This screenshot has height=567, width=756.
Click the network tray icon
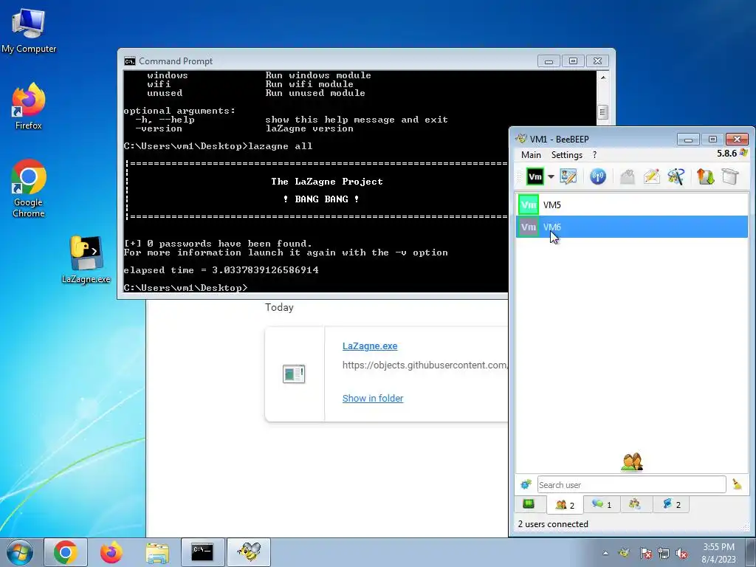(664, 553)
